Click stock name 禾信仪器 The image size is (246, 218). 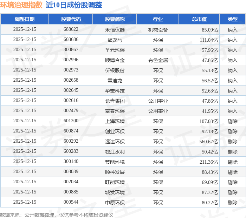tap(115, 29)
